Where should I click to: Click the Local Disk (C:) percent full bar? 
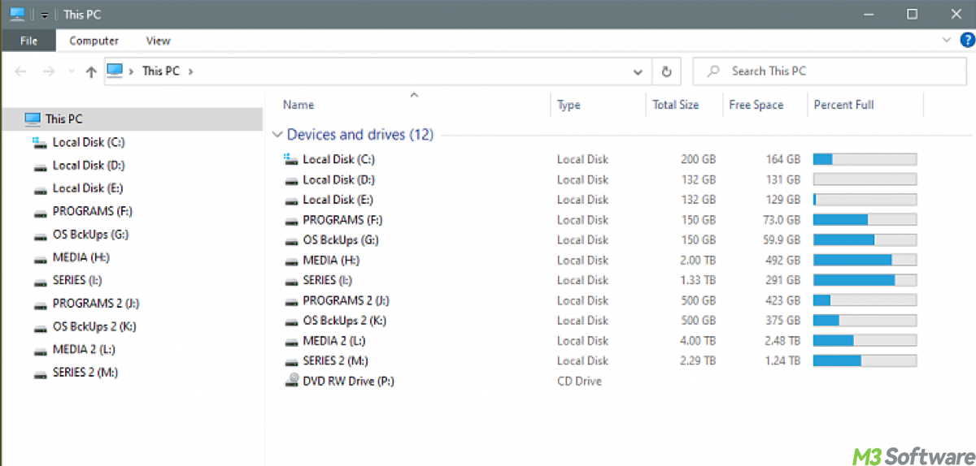click(865, 159)
